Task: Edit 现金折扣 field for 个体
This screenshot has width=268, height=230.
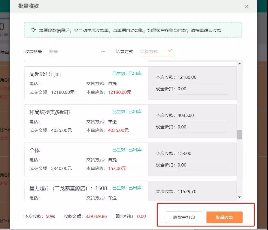Action: pyautogui.click(x=202, y=165)
